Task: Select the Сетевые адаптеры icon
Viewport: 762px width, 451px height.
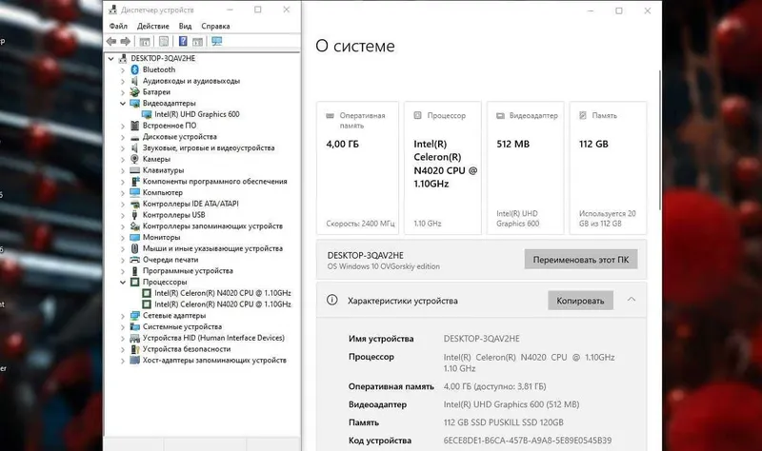Action: click(135, 316)
